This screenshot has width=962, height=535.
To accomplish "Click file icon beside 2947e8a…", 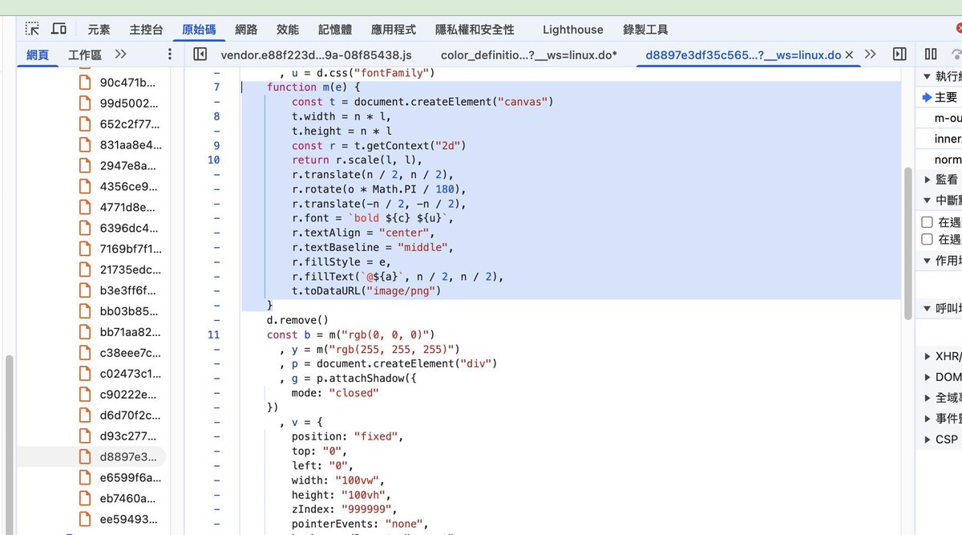I will [85, 165].
